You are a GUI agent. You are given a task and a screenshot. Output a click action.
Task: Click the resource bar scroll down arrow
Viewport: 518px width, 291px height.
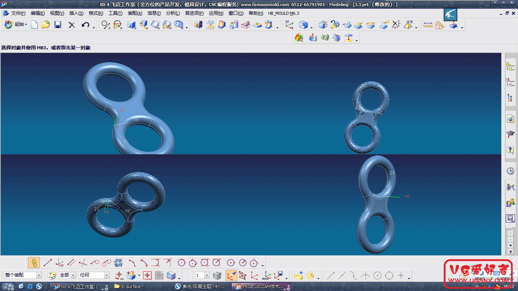pyautogui.click(x=510, y=246)
